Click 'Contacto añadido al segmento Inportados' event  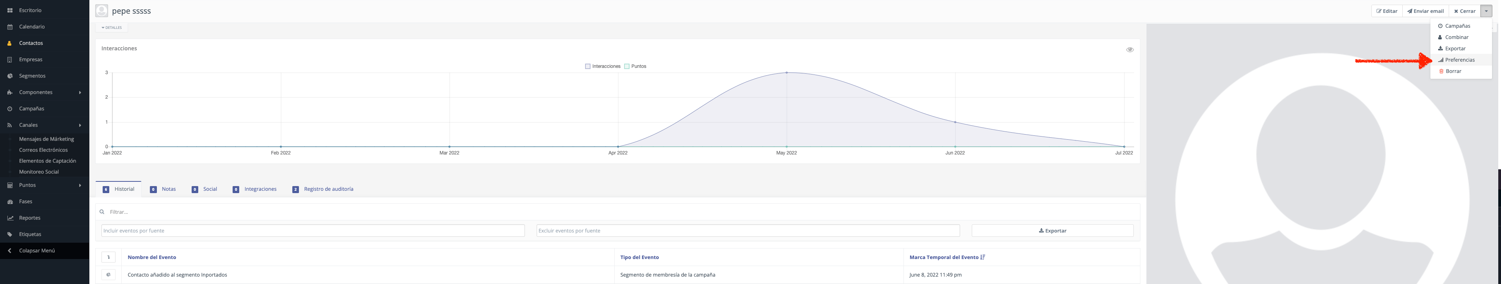(x=177, y=275)
